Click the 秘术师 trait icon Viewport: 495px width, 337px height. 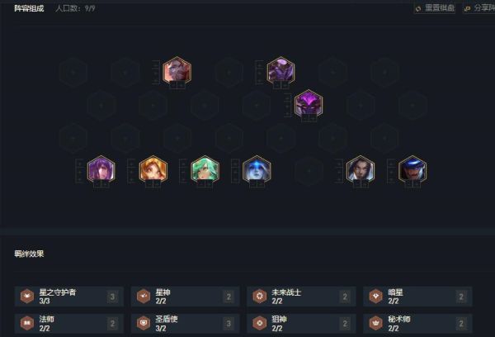(x=375, y=323)
